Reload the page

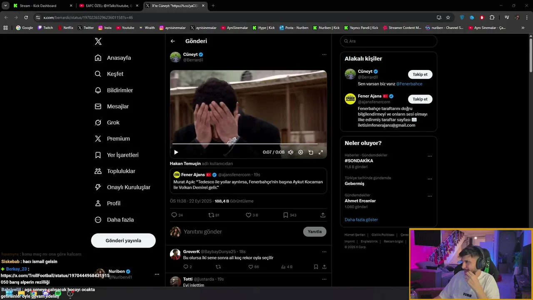tap(26, 17)
